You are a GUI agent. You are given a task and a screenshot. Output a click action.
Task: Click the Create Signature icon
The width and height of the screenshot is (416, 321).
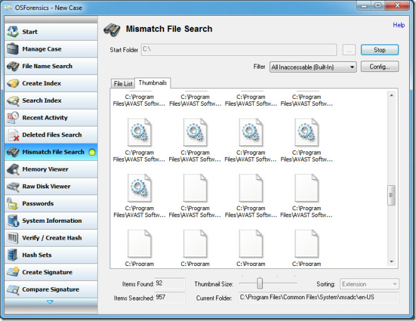pos(13,272)
